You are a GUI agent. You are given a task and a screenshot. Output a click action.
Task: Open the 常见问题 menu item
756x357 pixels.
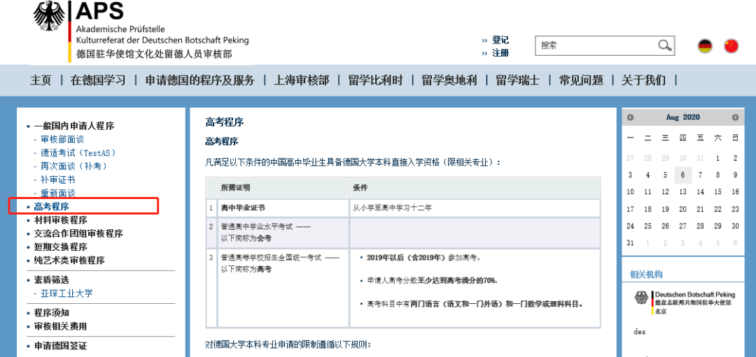pyautogui.click(x=581, y=80)
